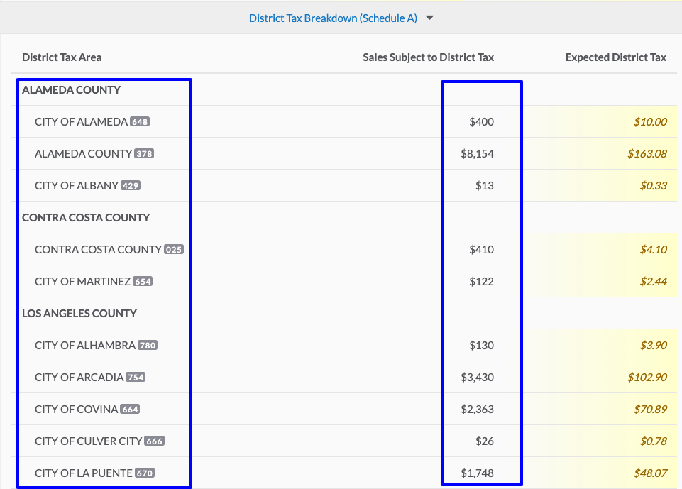The width and height of the screenshot is (682, 489).
Task: Click the 754 code badge
Action: point(136,377)
